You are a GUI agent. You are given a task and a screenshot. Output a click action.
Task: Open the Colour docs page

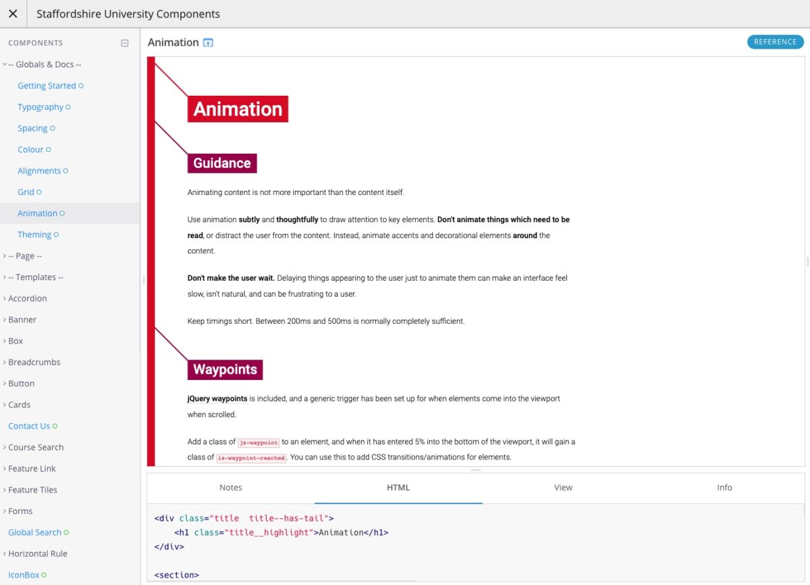[x=30, y=149]
